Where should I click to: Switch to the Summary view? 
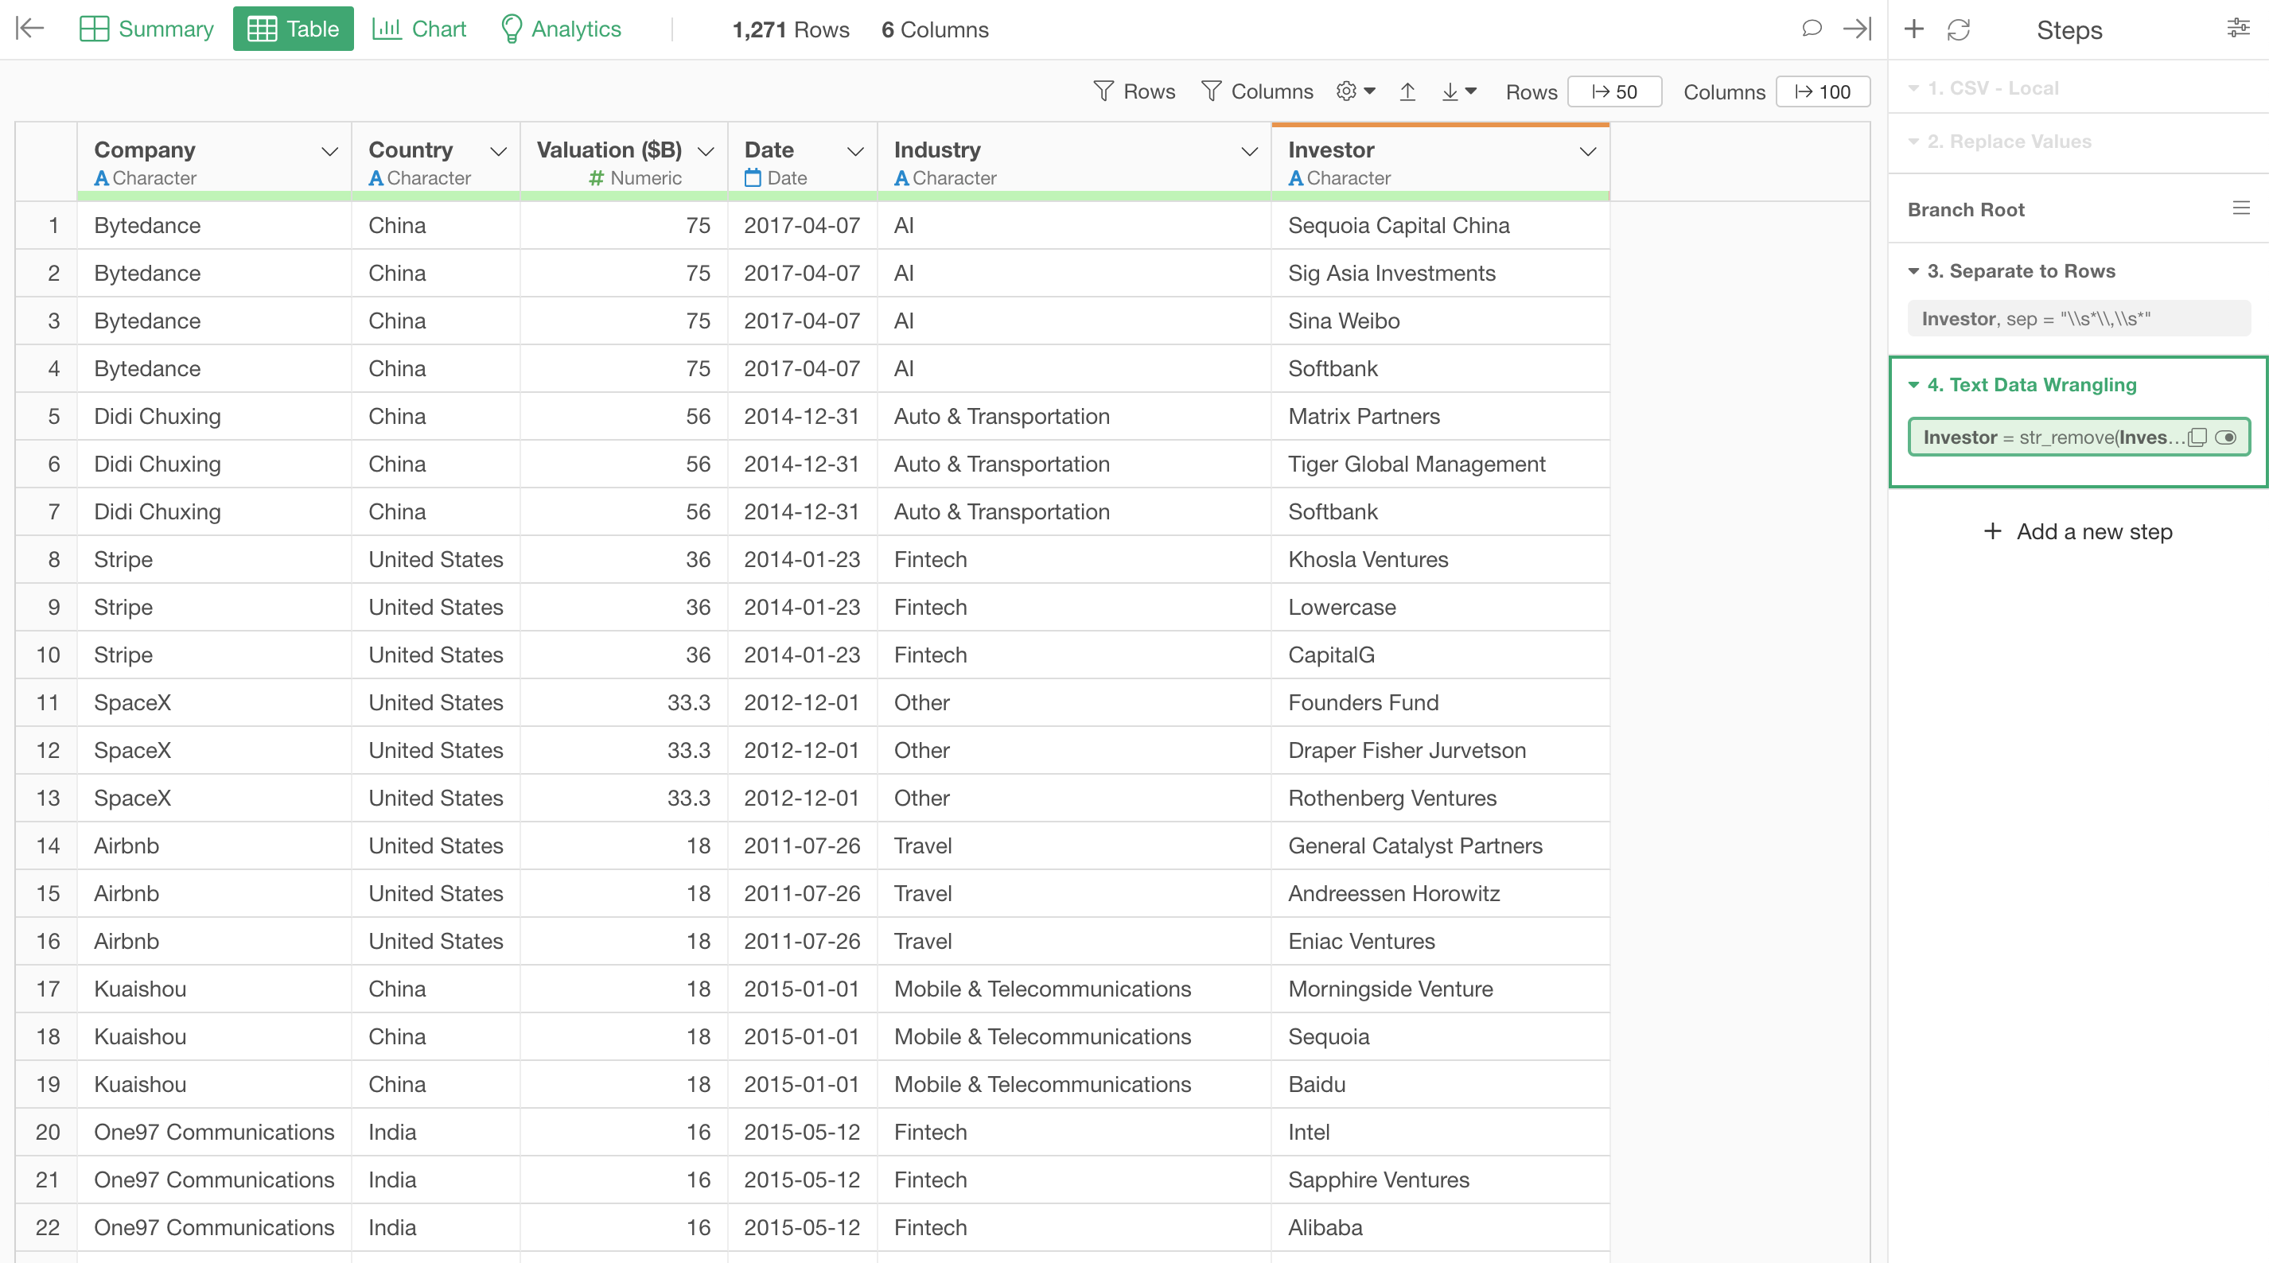click(146, 29)
